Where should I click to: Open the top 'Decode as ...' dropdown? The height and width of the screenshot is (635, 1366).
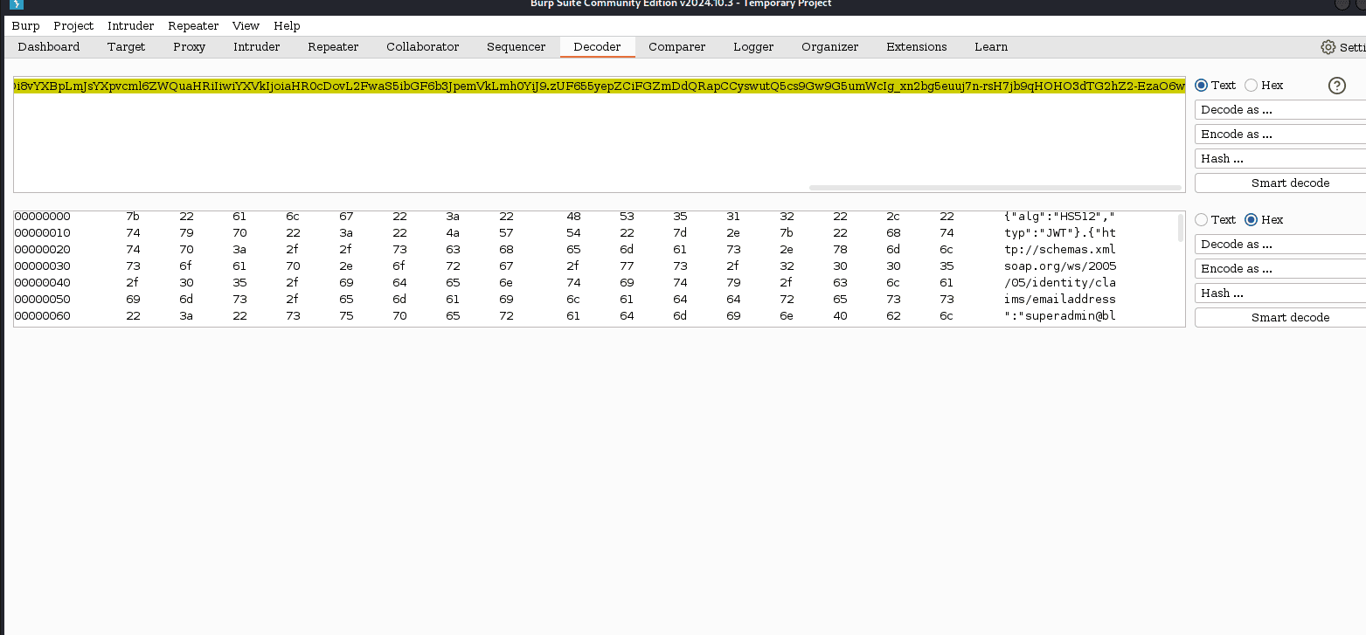point(1280,110)
